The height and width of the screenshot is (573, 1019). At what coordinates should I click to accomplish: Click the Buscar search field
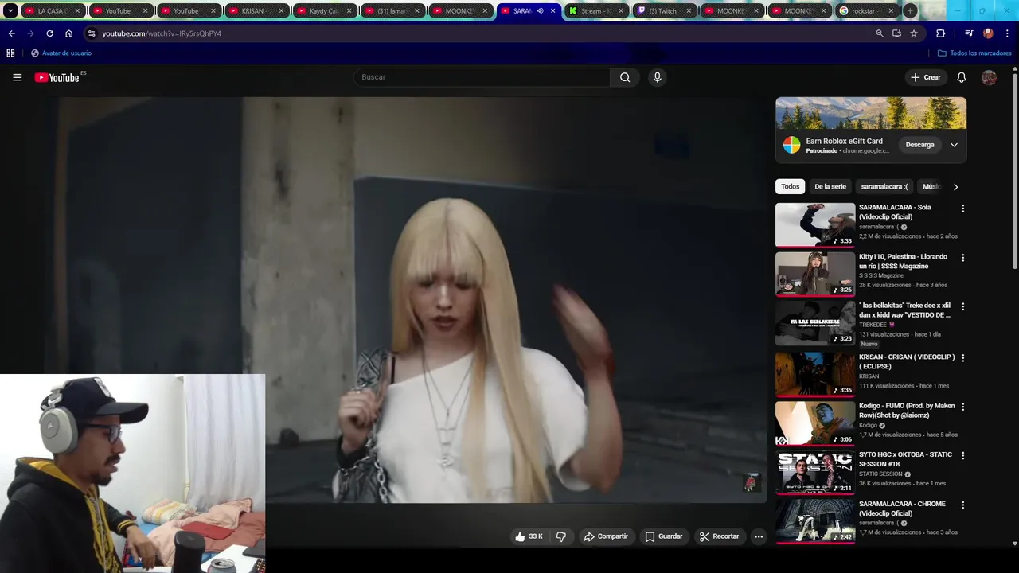(x=482, y=77)
